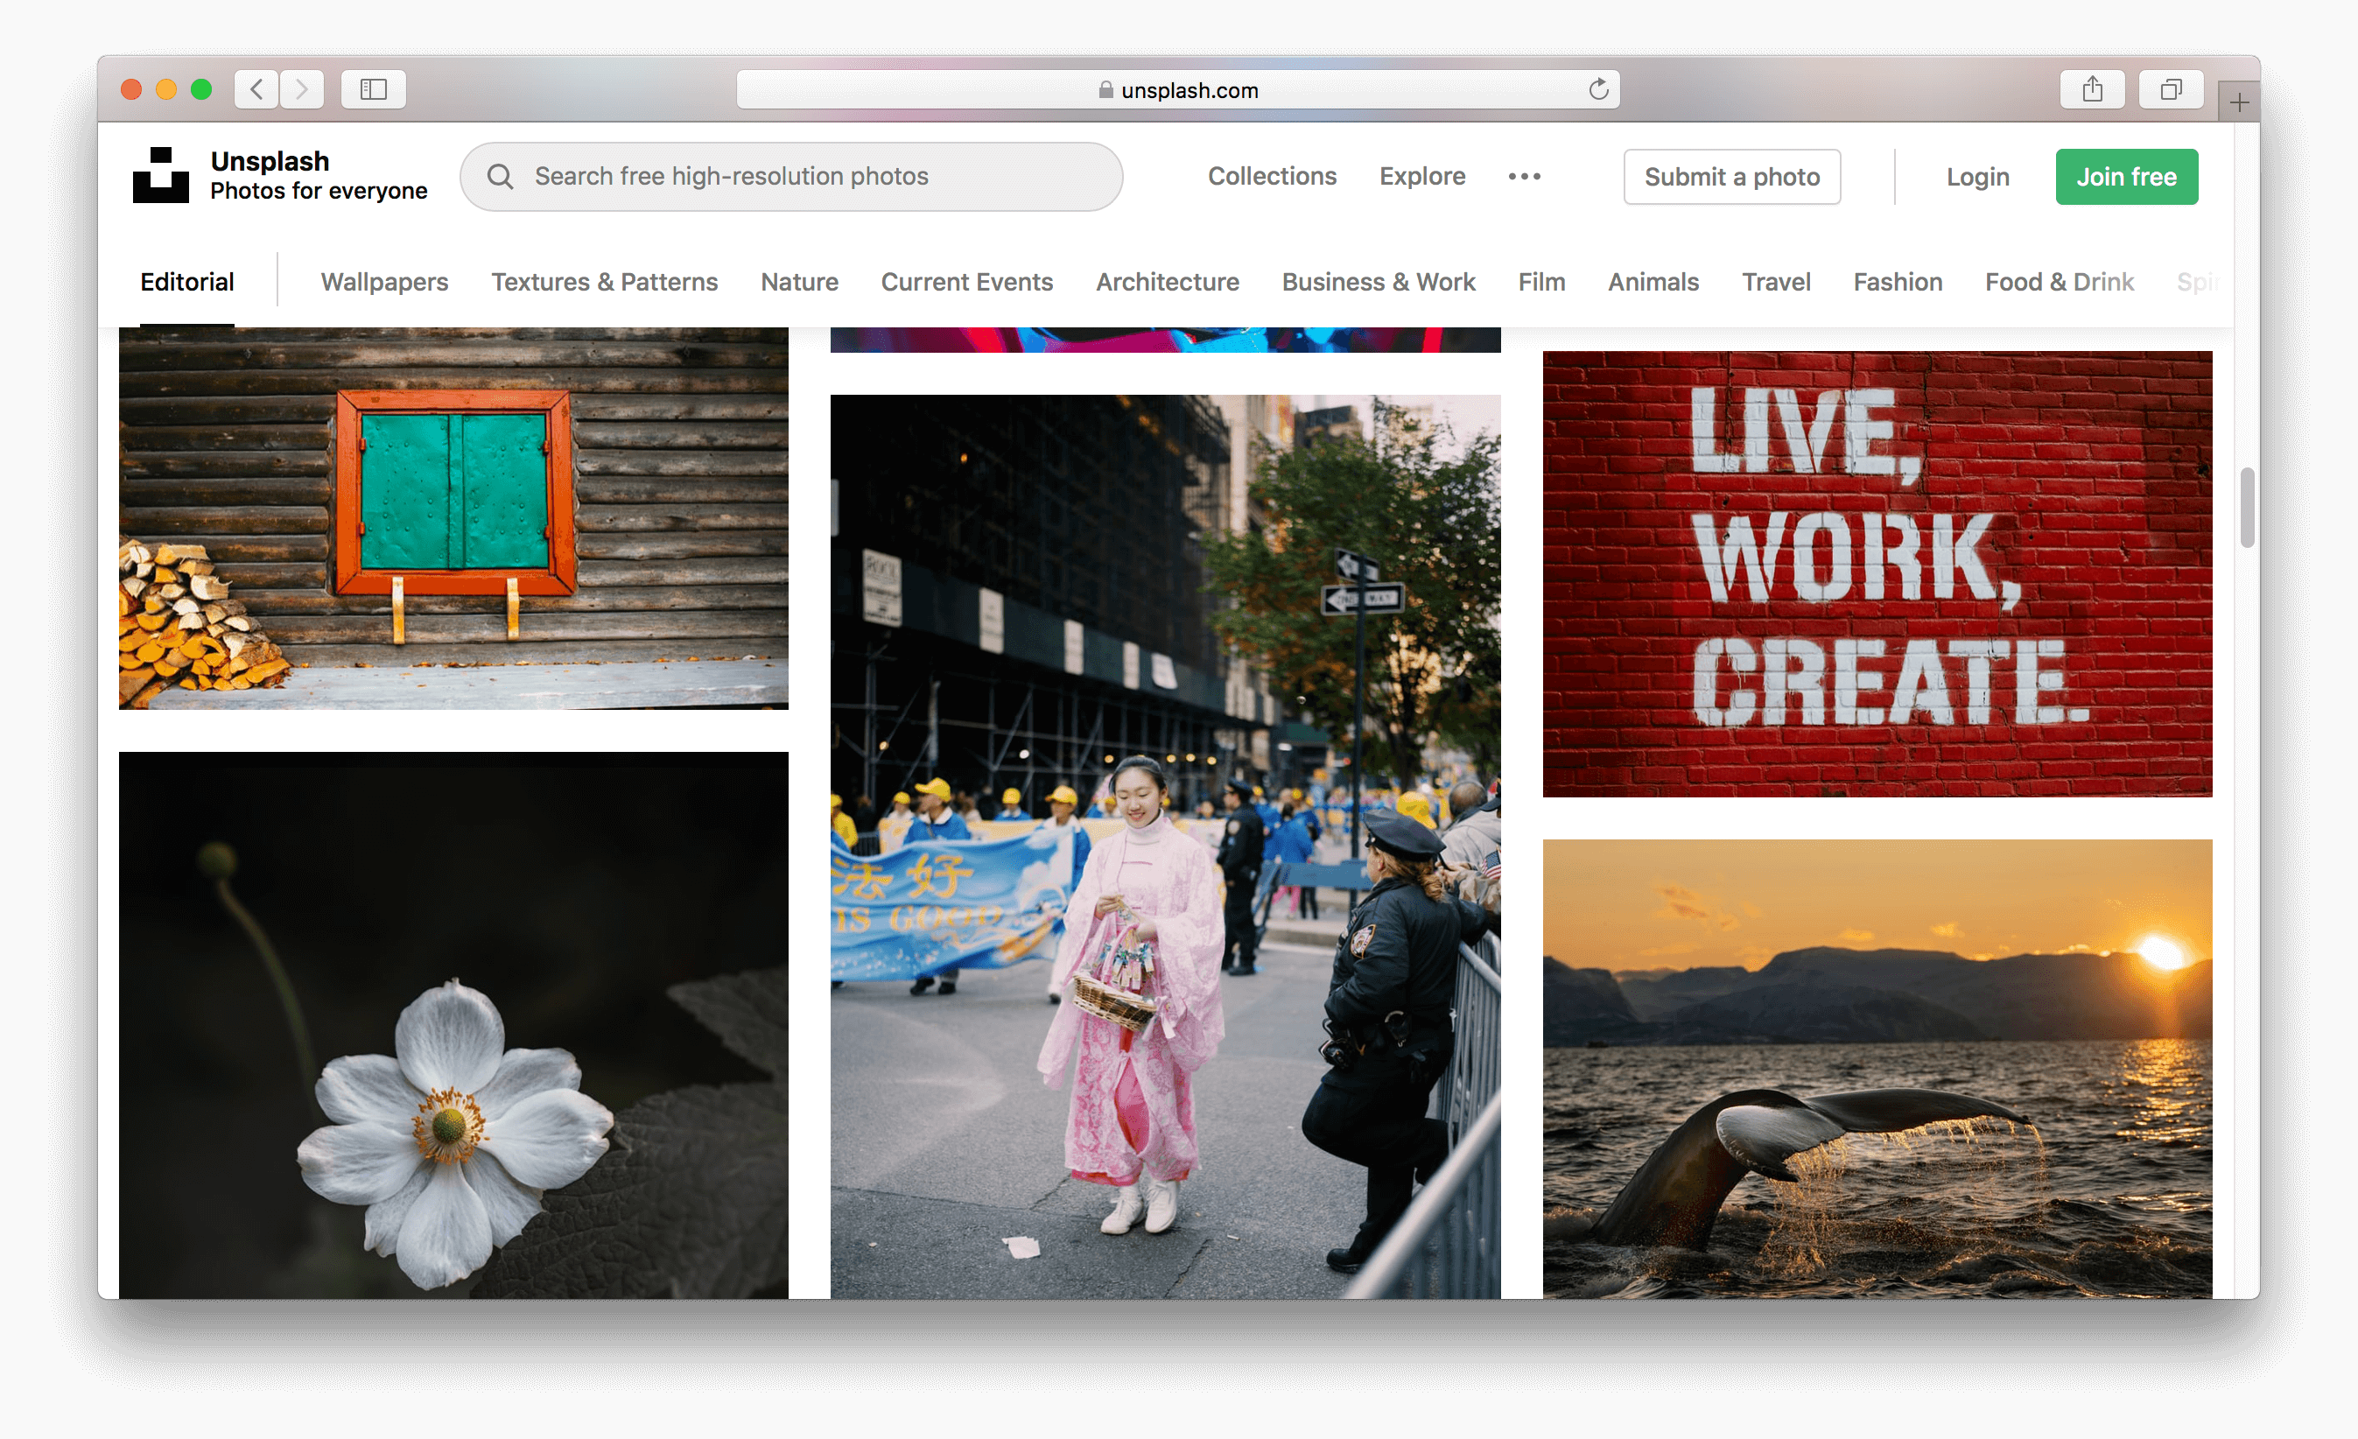Open the three-dots more menu
Screen dimensions: 2358x1439
click(1524, 176)
